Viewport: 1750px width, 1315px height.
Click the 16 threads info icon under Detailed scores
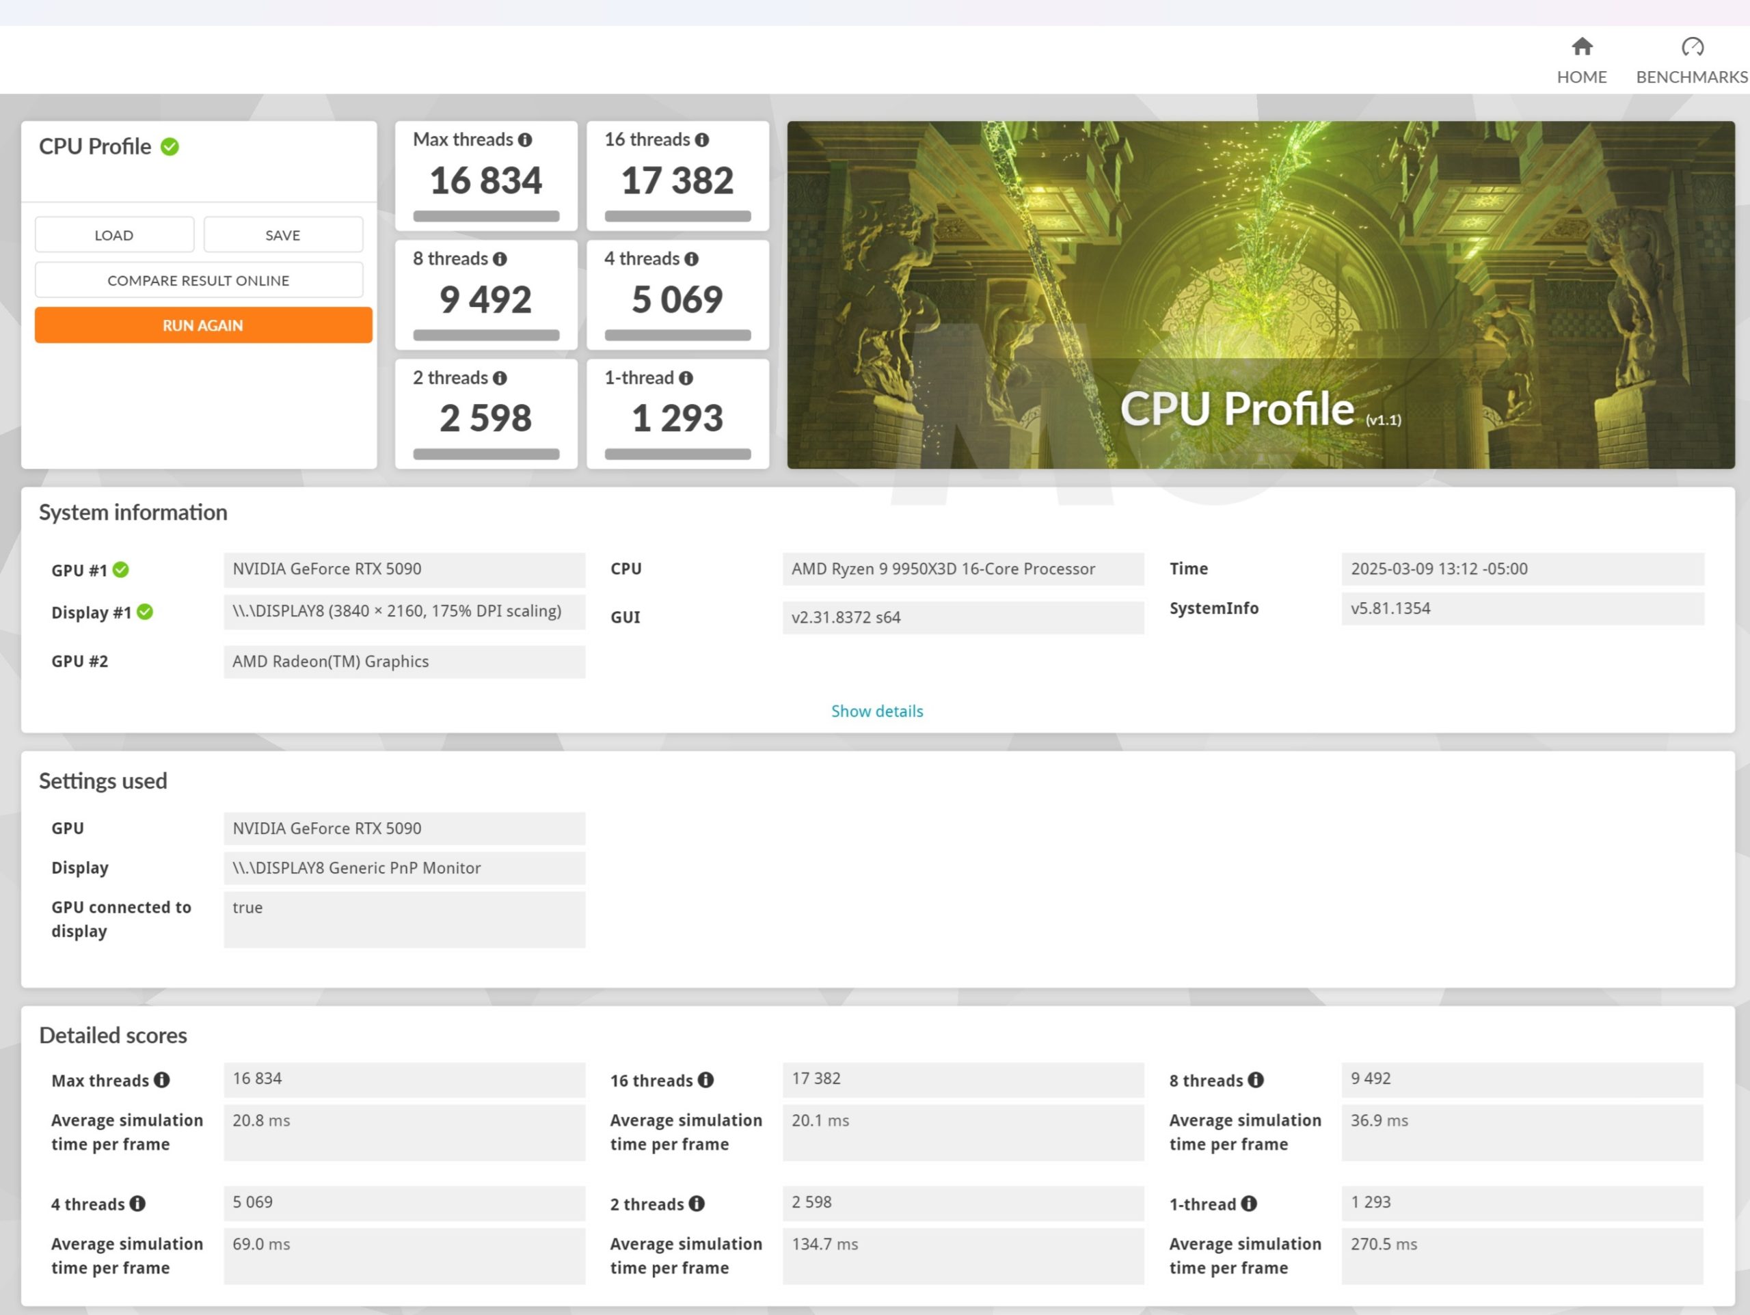(x=706, y=1080)
